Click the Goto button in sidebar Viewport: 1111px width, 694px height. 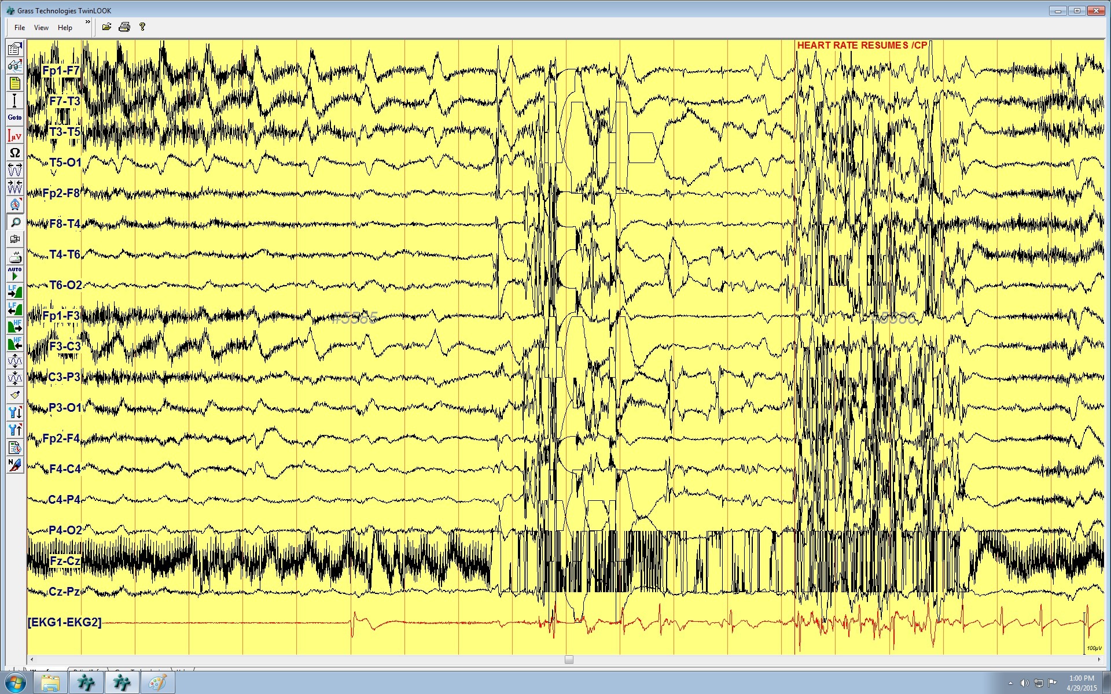[x=14, y=117]
